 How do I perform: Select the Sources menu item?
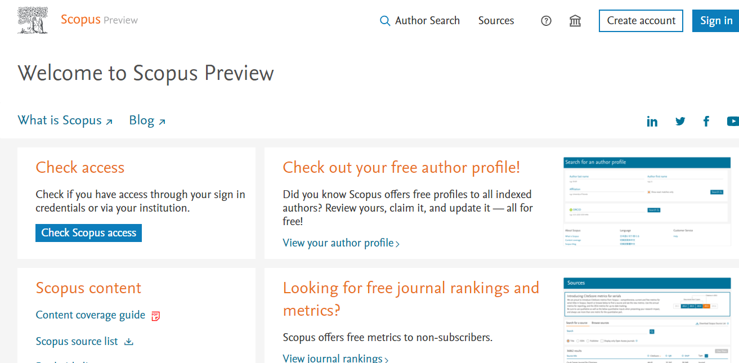coord(495,20)
